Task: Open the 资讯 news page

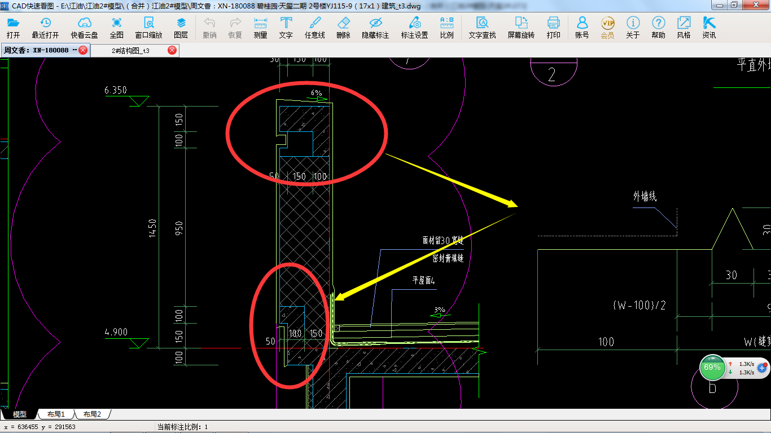Action: coord(709,28)
